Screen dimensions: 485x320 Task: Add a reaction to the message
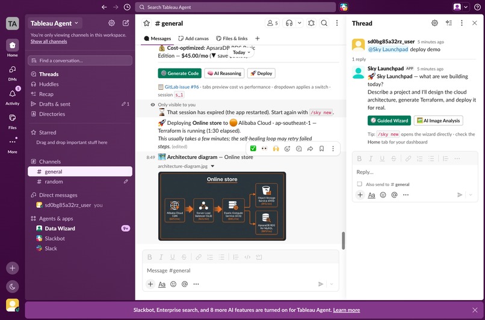pyautogui.click(x=288, y=149)
